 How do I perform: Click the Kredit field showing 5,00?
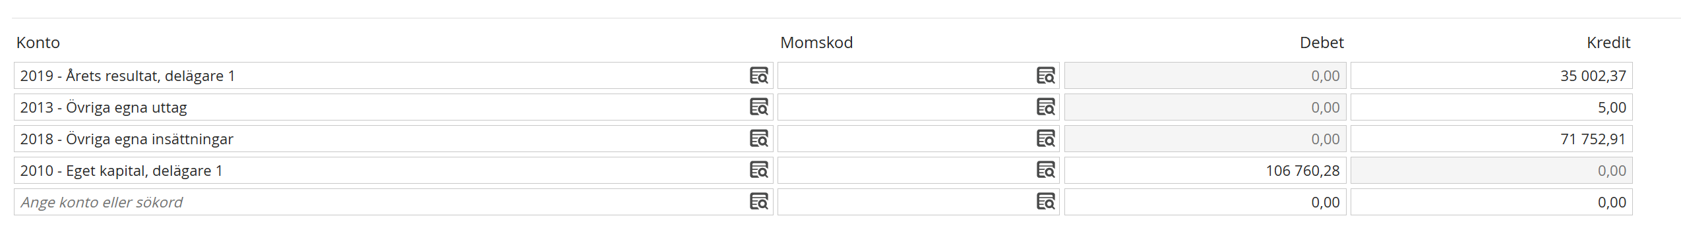coord(1491,107)
